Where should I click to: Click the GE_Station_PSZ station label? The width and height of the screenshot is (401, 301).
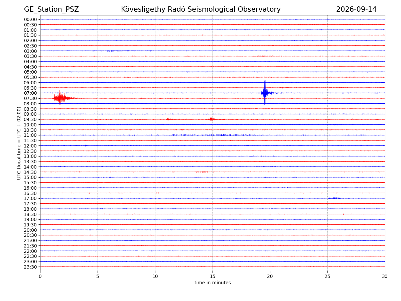51,9
